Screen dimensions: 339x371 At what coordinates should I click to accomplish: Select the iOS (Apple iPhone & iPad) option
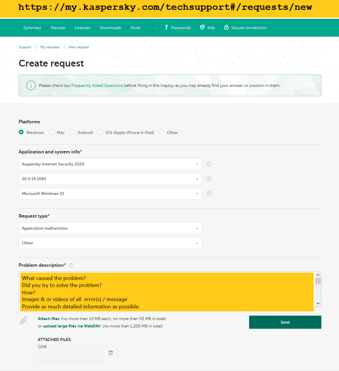click(x=100, y=132)
